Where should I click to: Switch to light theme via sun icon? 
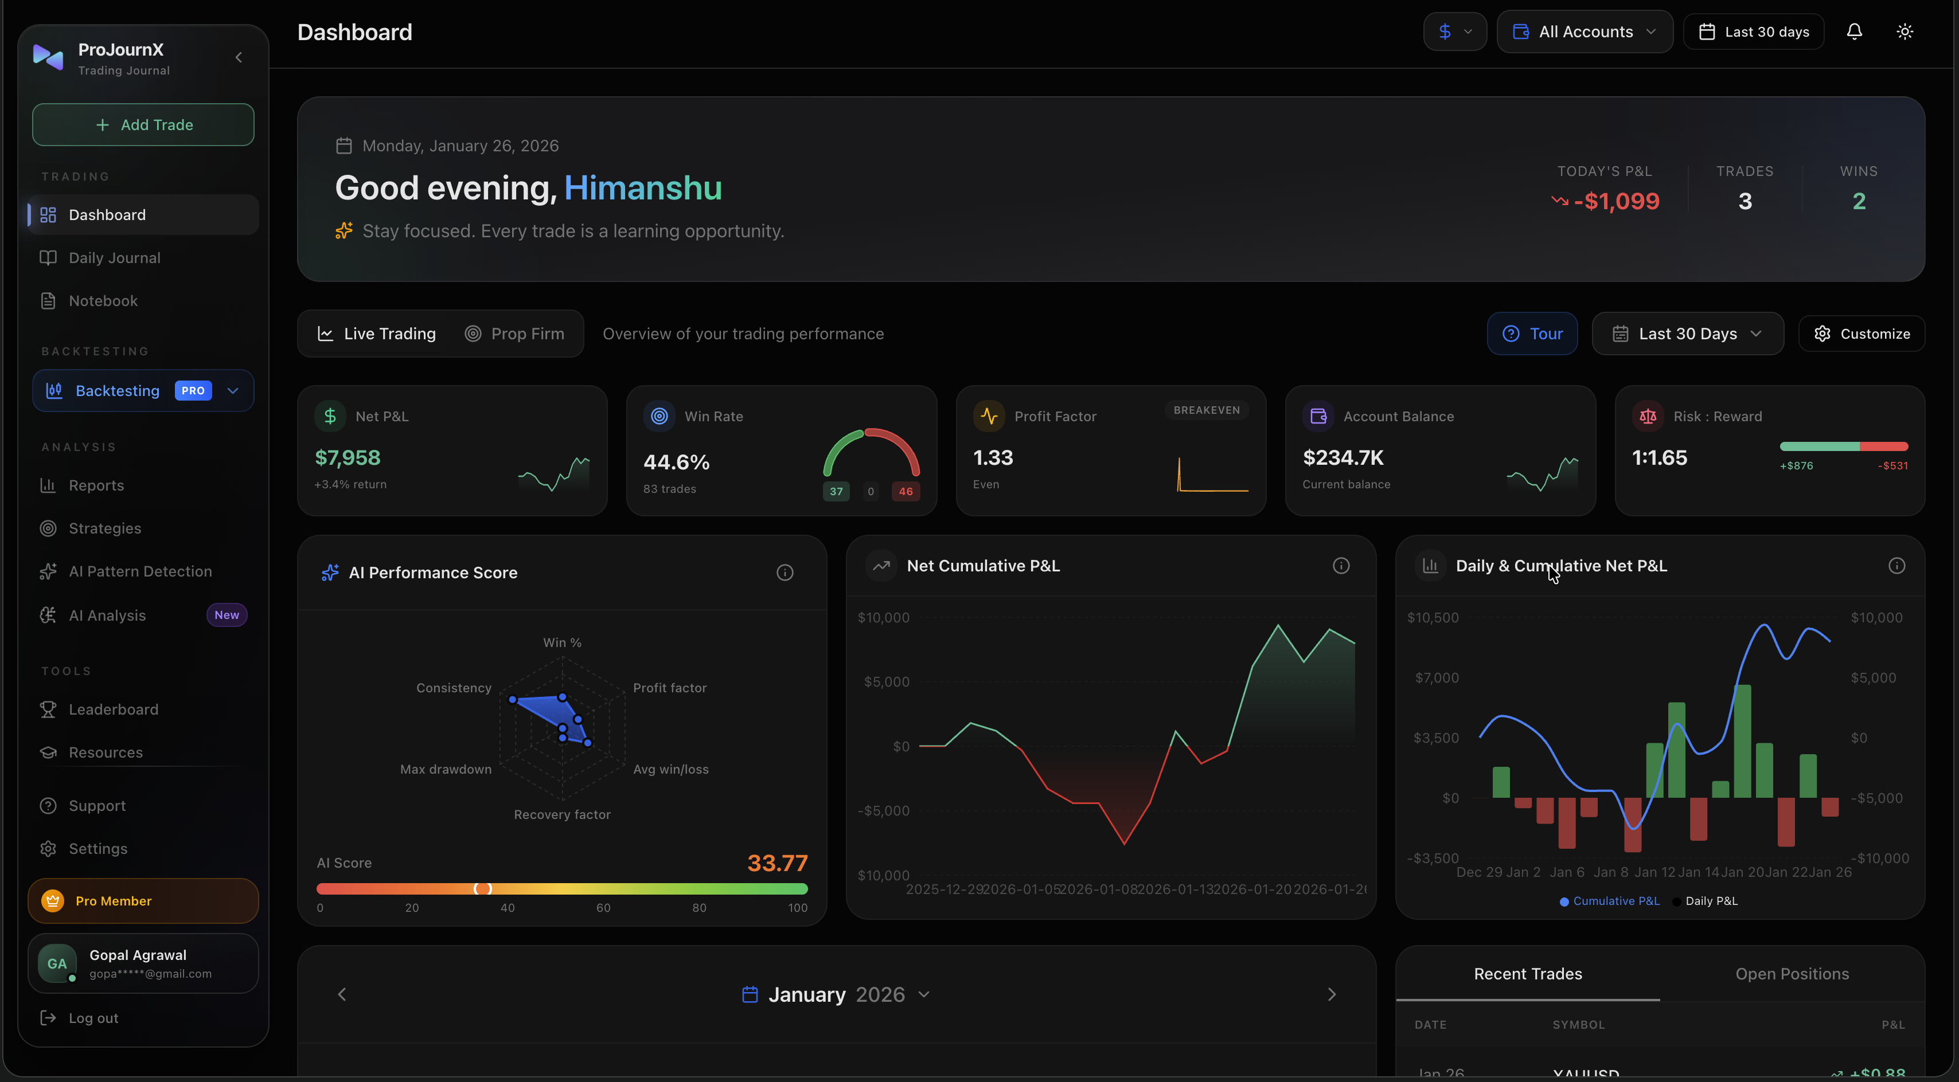click(1905, 31)
